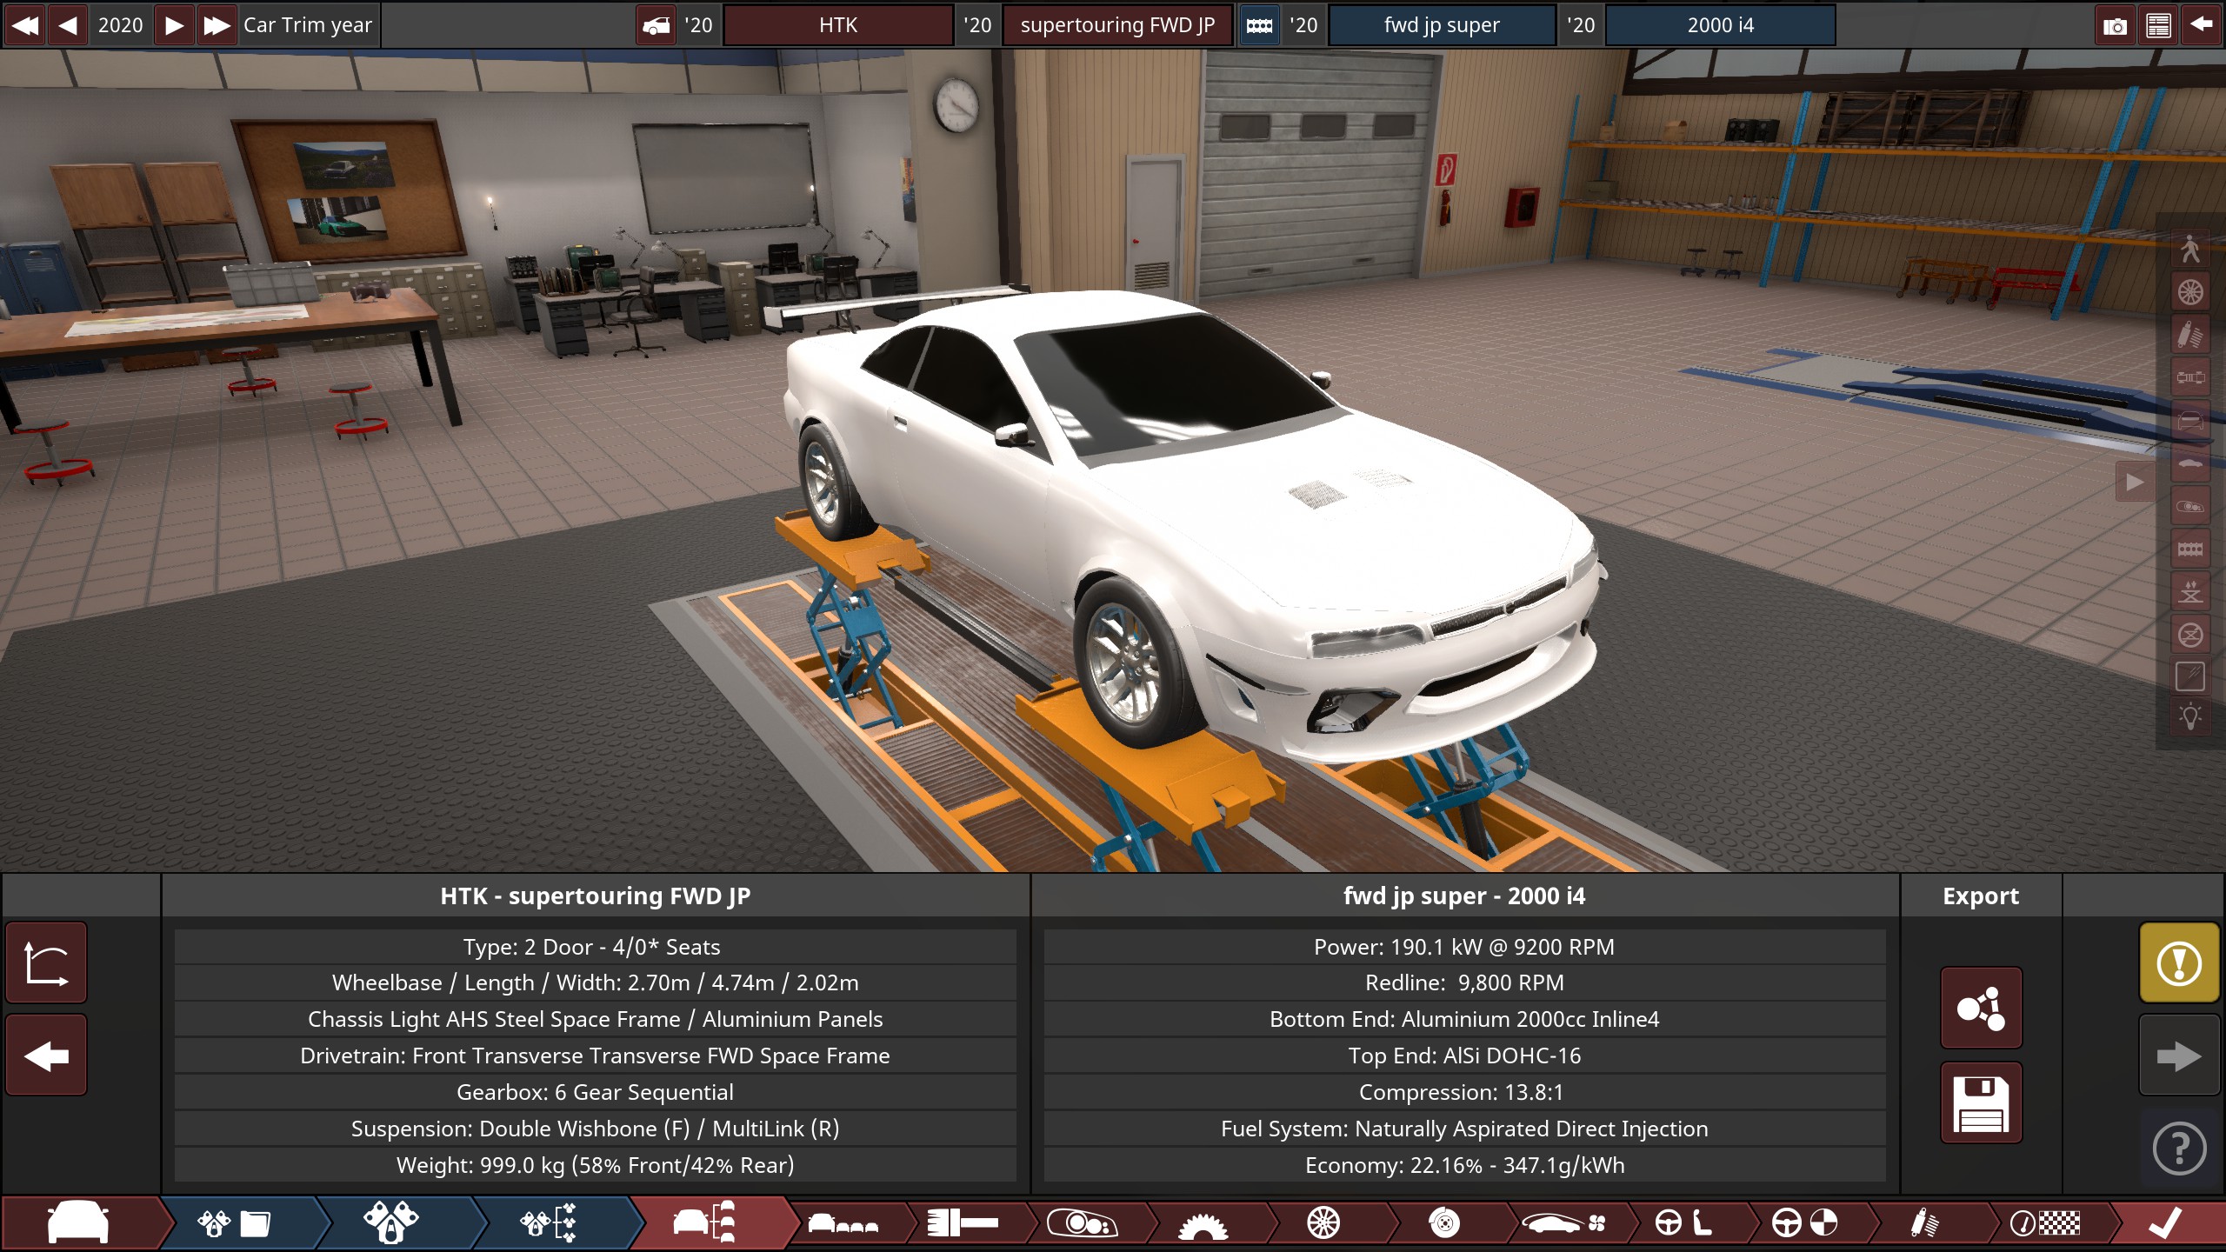This screenshot has width=2226, height=1252.
Task: Click the Gearbox: 6 Gear Sequential row
Action: [596, 1092]
